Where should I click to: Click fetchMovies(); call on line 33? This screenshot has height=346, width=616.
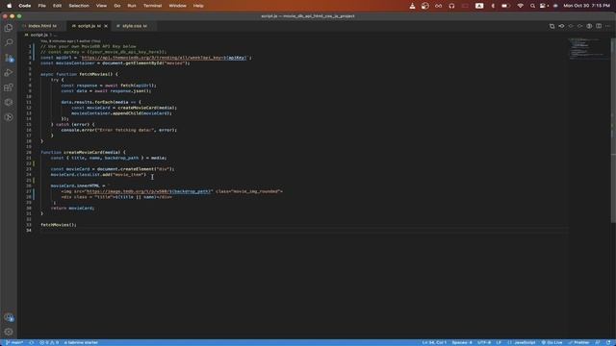pos(59,225)
